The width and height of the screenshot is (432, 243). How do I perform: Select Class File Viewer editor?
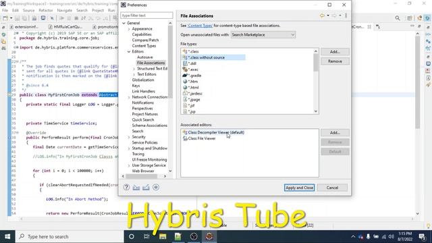pos(202,138)
